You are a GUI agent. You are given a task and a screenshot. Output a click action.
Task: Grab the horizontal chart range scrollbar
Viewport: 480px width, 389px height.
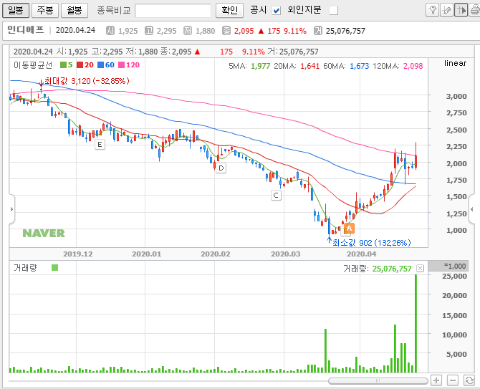[x=378, y=380]
